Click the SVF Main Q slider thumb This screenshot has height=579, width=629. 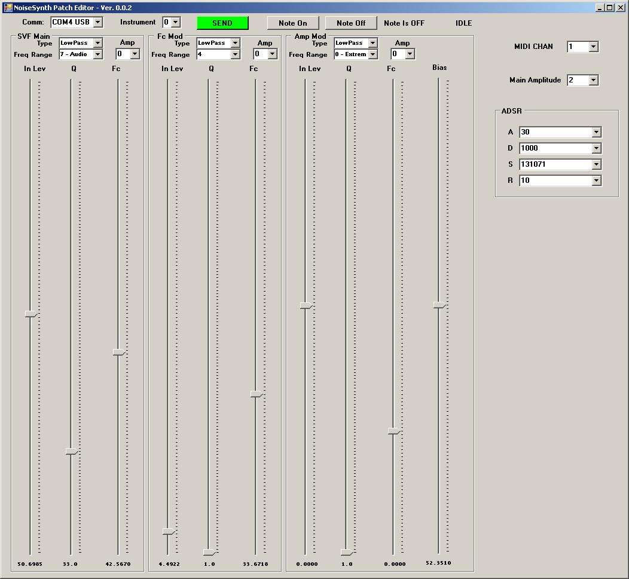click(x=72, y=451)
